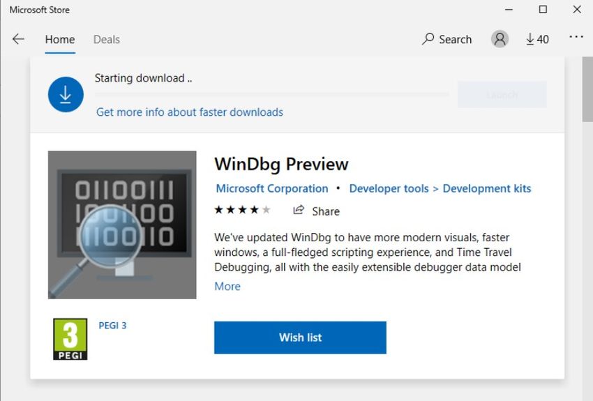Add WinDbg Preview to Wish list

(300, 338)
